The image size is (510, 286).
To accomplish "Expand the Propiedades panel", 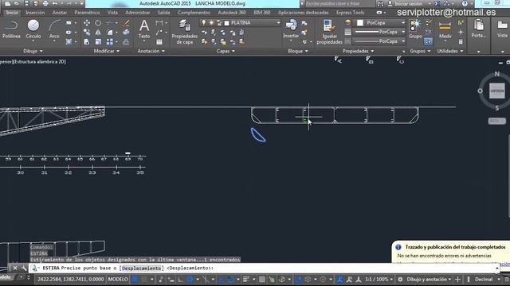I will coord(358,51).
